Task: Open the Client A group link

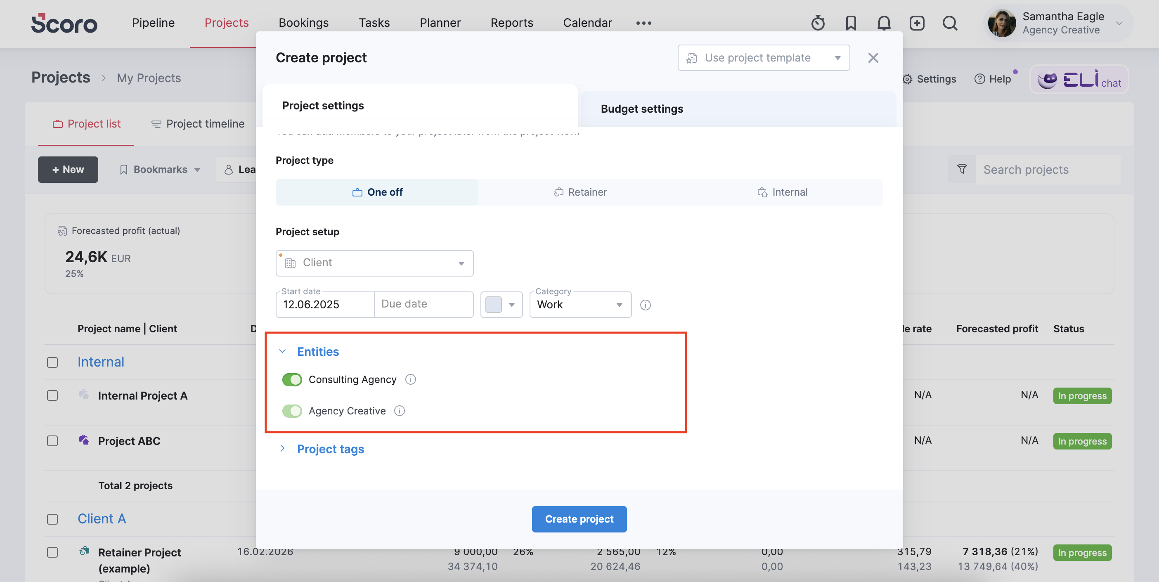Action: tap(102, 518)
